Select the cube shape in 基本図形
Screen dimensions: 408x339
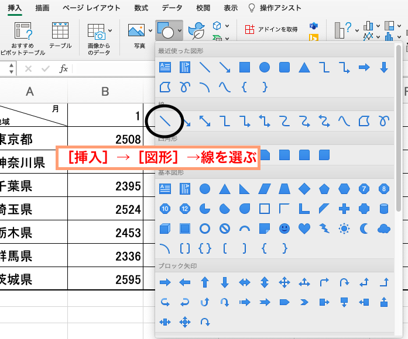pos(165,229)
